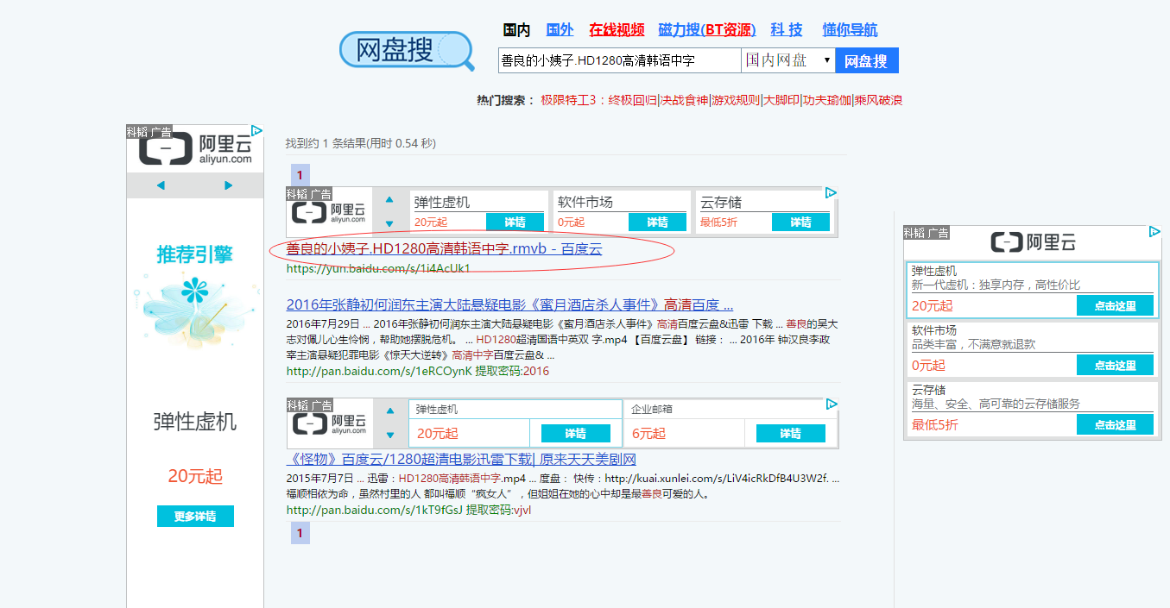Image resolution: width=1170 pixels, height=608 pixels.
Task: Switch to the 国外 tab
Action: [x=560, y=30]
